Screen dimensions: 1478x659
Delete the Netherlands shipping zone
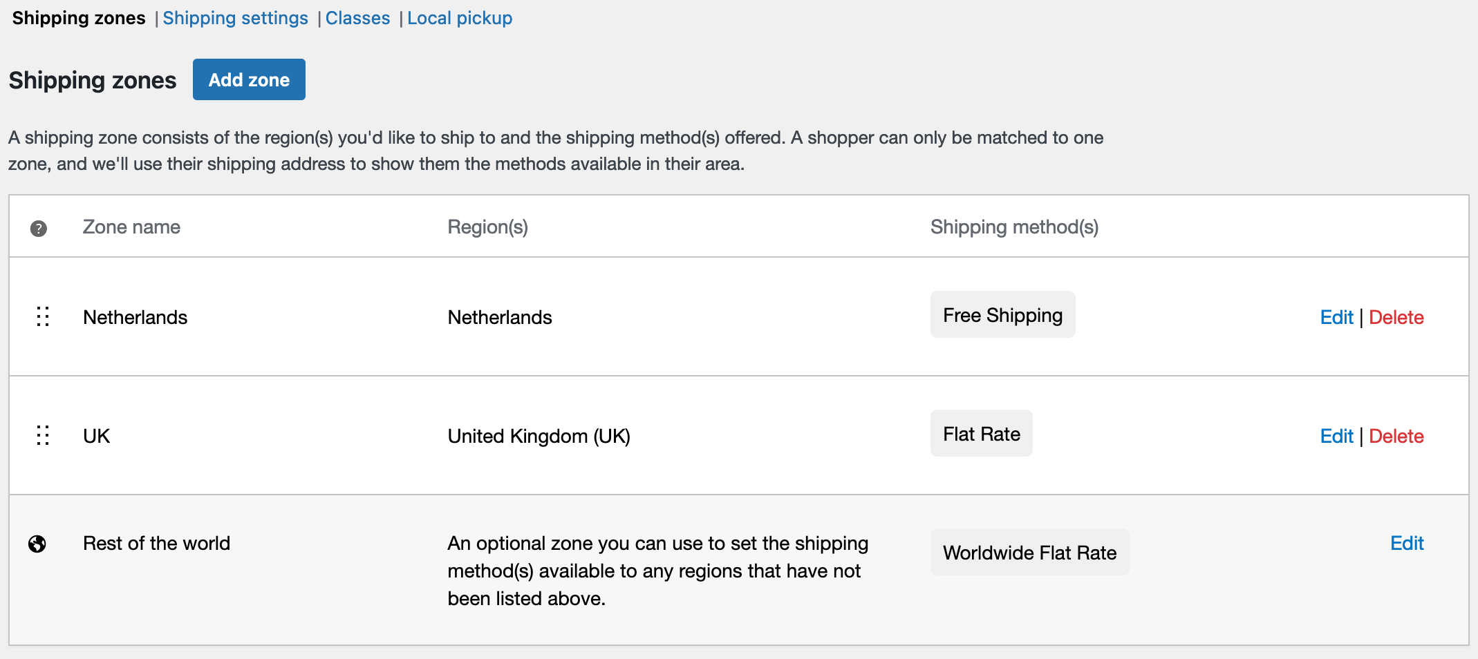tap(1396, 317)
